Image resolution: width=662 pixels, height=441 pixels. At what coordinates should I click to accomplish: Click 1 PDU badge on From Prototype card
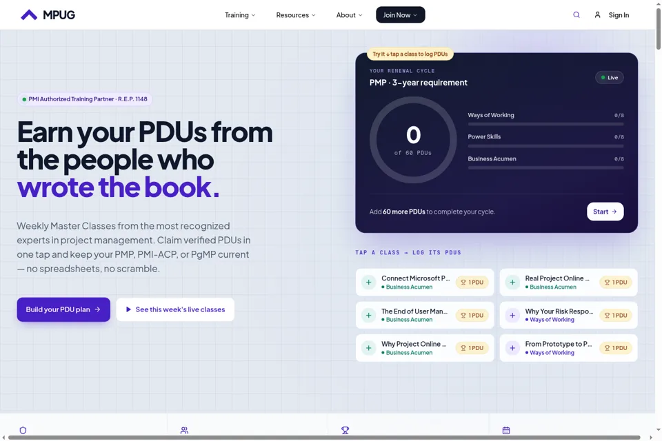click(616, 348)
